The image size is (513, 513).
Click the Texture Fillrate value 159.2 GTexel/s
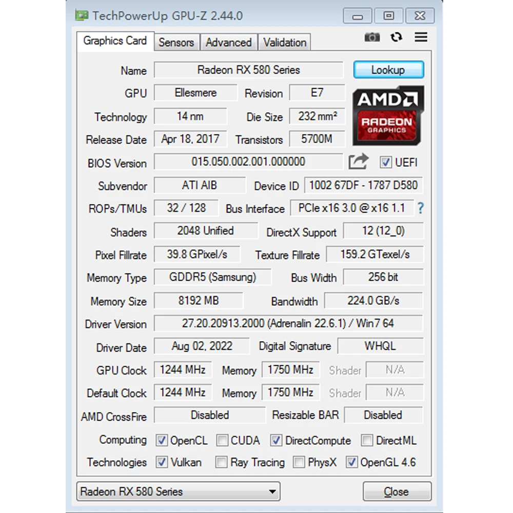tap(374, 254)
